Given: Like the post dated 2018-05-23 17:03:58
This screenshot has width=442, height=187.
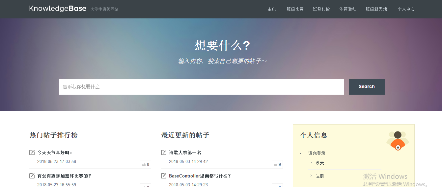Looking at the screenshot, I should [x=146, y=164].
